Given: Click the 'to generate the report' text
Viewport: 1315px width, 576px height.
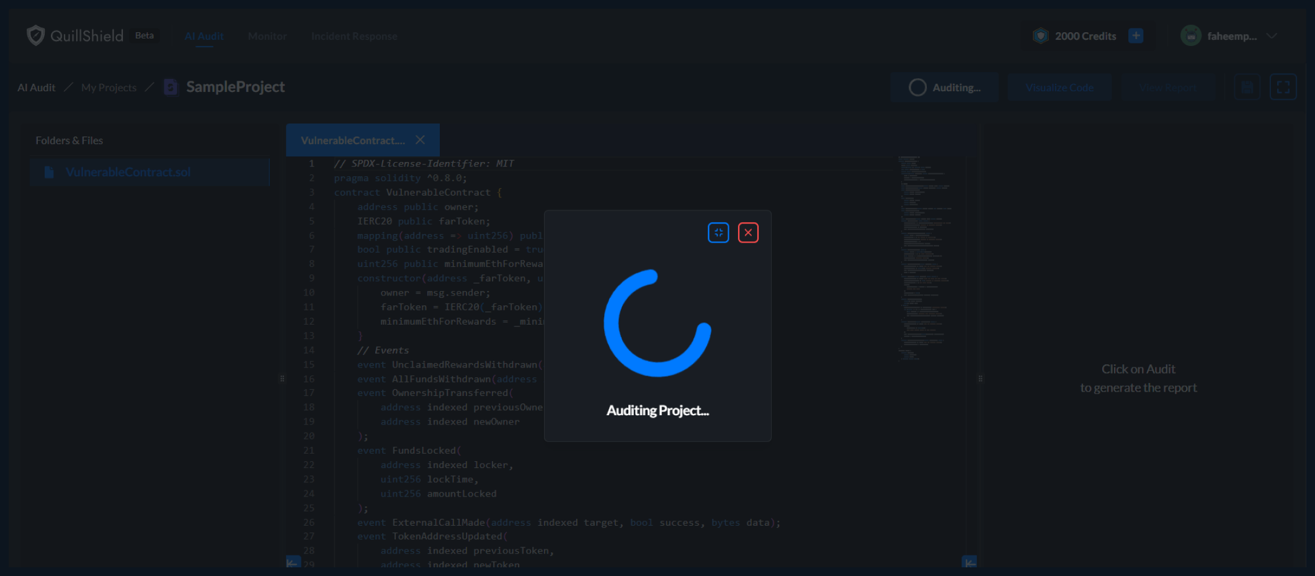Looking at the screenshot, I should point(1138,387).
